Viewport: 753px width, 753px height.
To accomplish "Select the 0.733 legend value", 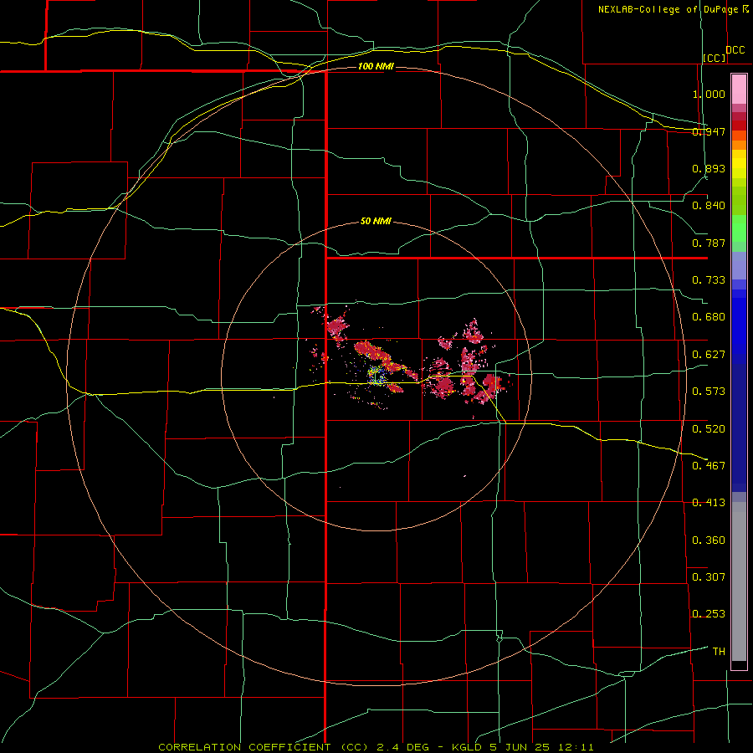I will click(x=709, y=280).
